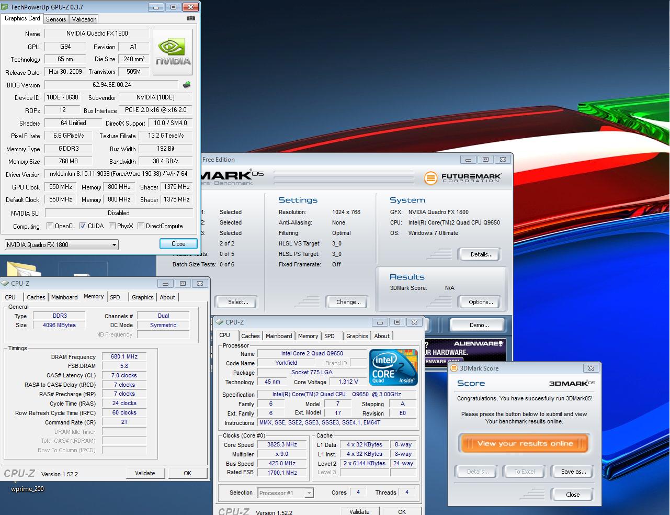
Task: Open Graphics tab in CPU-Z Memory window
Action: click(143, 297)
